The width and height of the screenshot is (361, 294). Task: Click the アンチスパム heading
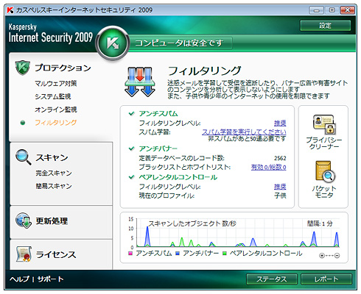click(158, 114)
